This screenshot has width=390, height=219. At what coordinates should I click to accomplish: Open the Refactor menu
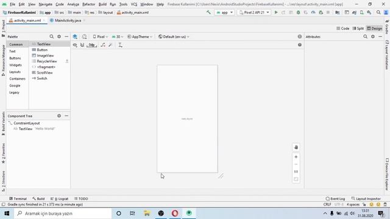point(88,4)
